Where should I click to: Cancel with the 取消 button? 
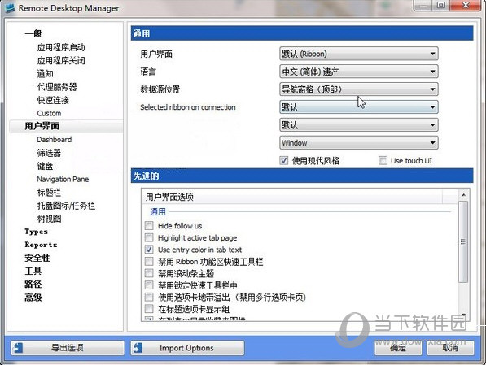(450, 348)
